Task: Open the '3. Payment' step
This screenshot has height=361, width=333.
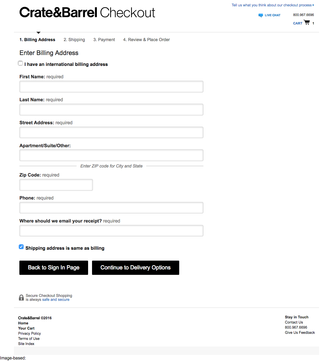Action: 104,40
